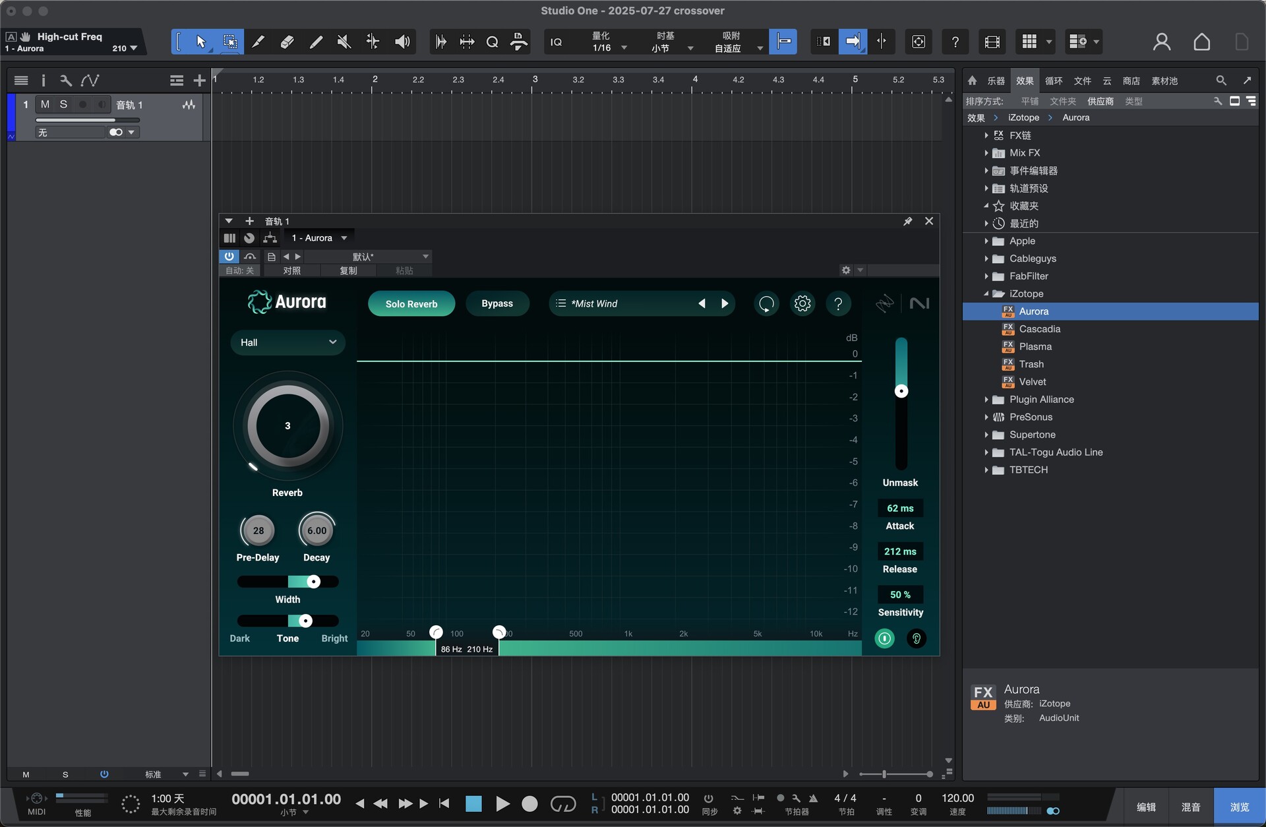Adjust the Width slider handle
This screenshot has width=1266, height=827.
click(314, 581)
